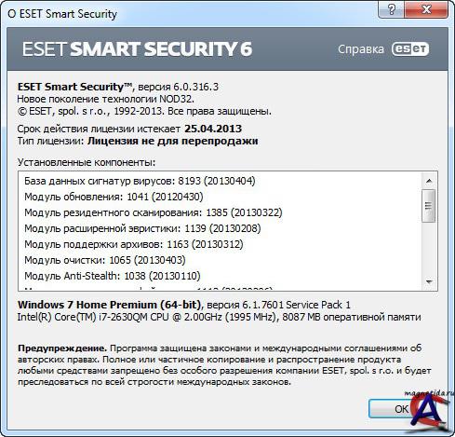Screen dimensions: 455x437
Task: Click the scroll down arrow of components list
Action: (x=429, y=282)
